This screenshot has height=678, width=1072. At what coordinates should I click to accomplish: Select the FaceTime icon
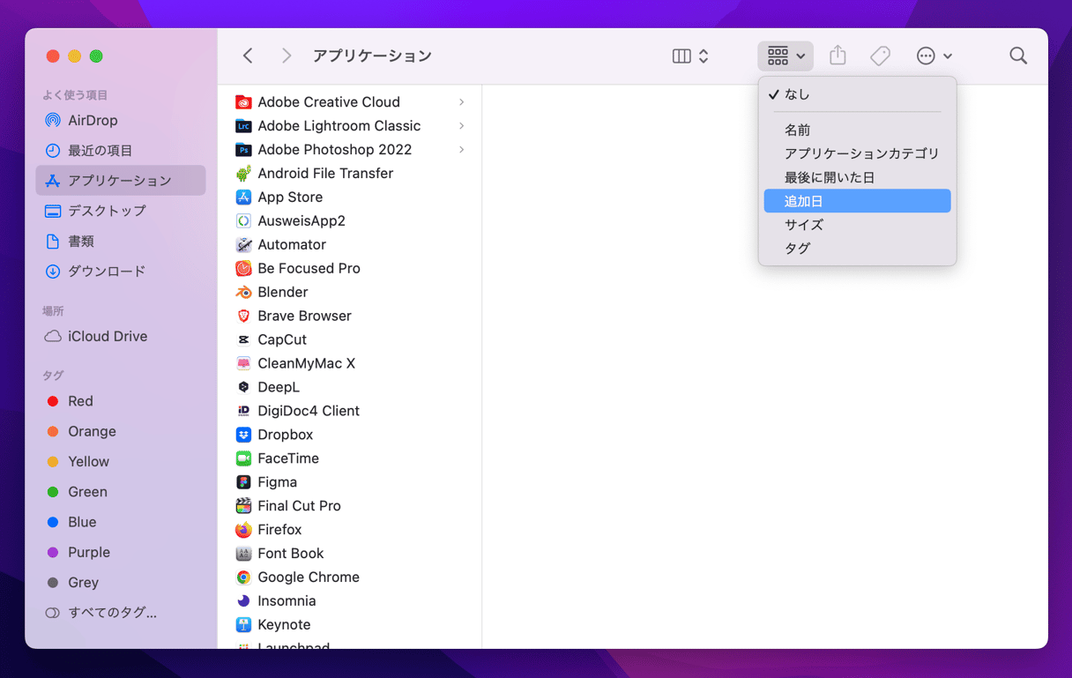point(243,458)
